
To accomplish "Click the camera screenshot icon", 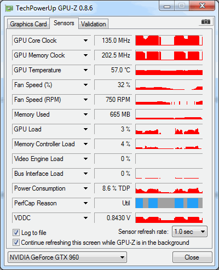I will [206, 22].
